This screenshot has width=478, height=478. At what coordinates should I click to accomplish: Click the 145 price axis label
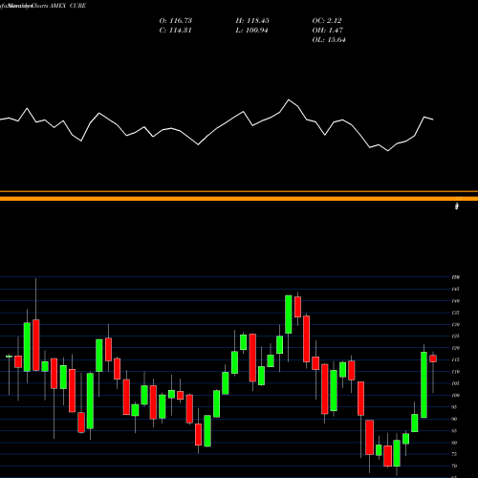click(x=456, y=289)
